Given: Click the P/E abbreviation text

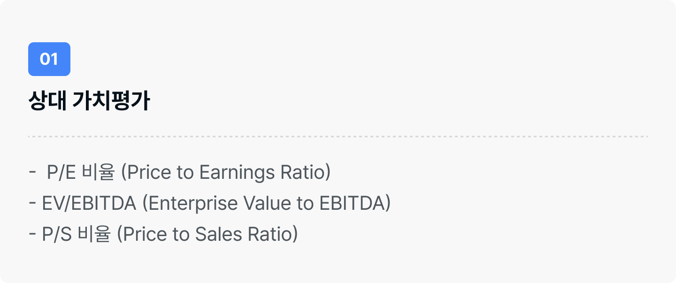Looking at the screenshot, I should coord(61,173).
